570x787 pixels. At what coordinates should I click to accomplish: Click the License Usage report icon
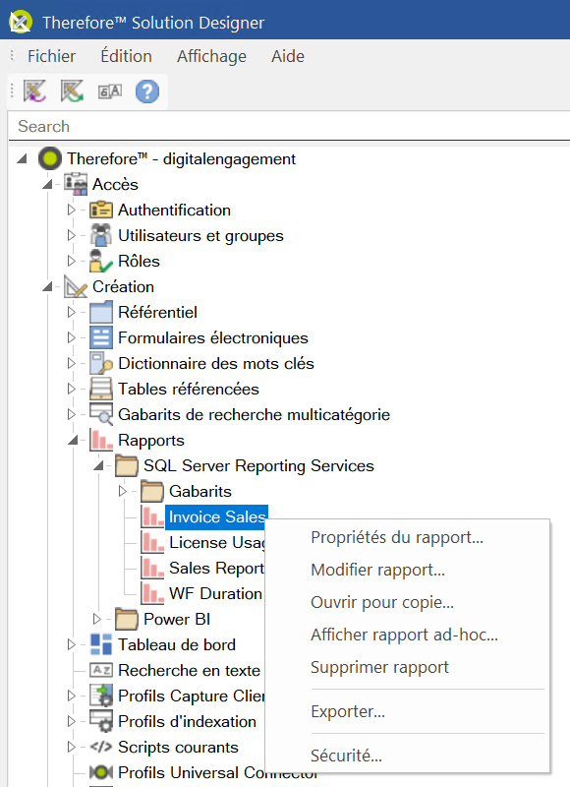point(152,543)
